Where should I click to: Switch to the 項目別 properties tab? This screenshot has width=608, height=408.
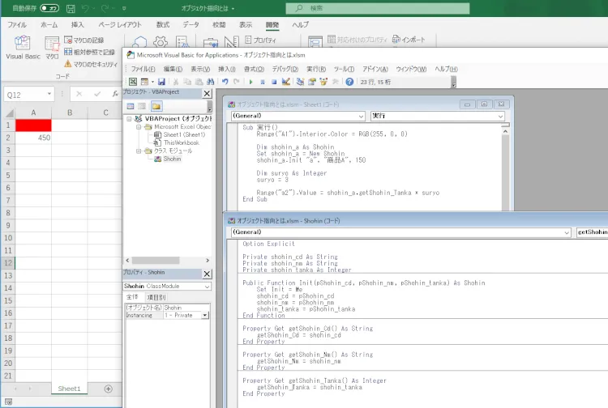point(156,297)
